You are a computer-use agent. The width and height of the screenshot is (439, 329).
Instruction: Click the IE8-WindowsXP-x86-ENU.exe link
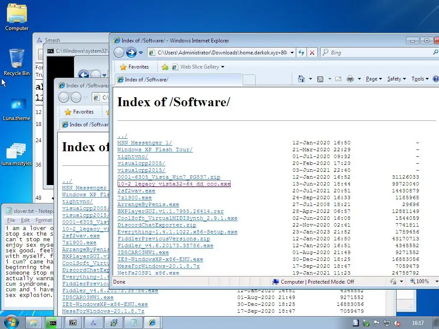pyautogui.click(x=160, y=259)
